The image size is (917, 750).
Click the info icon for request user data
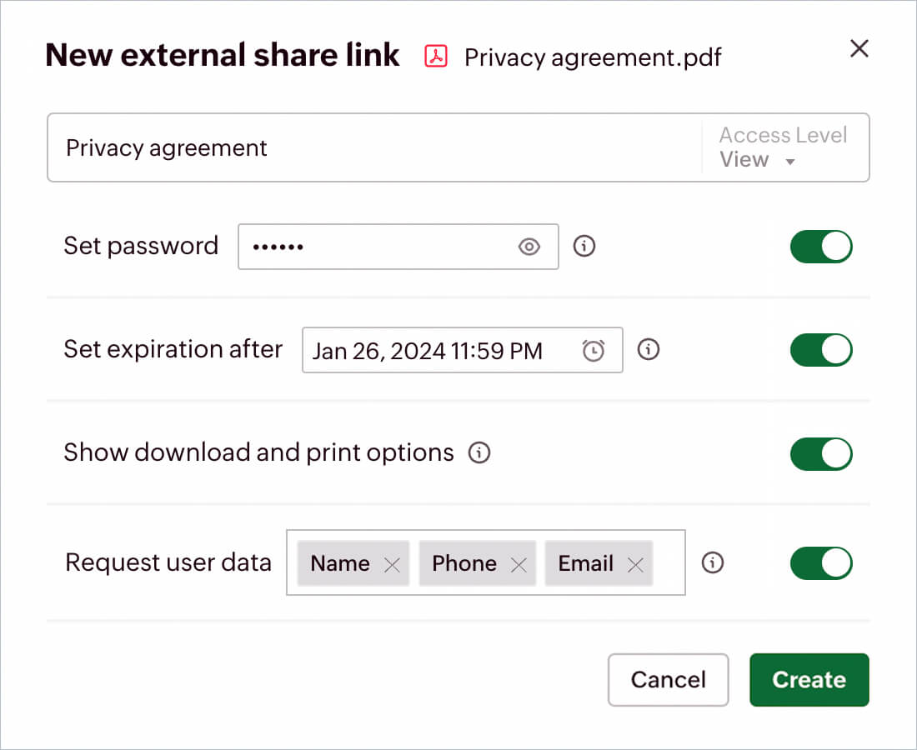[x=713, y=563]
